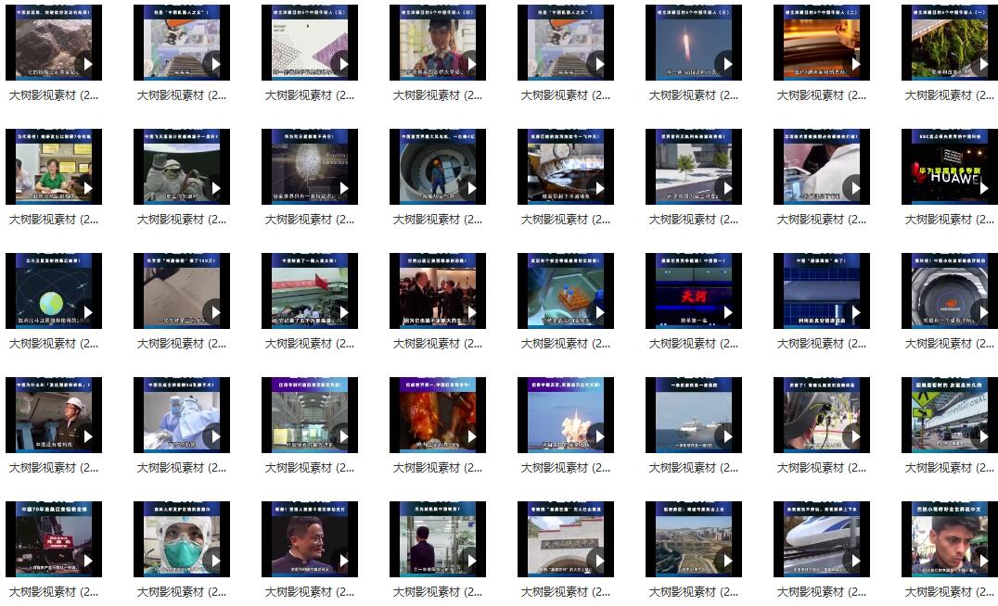Play the cyclist wearing helmet video
The image size is (998, 606).
pyautogui.click(x=854, y=436)
